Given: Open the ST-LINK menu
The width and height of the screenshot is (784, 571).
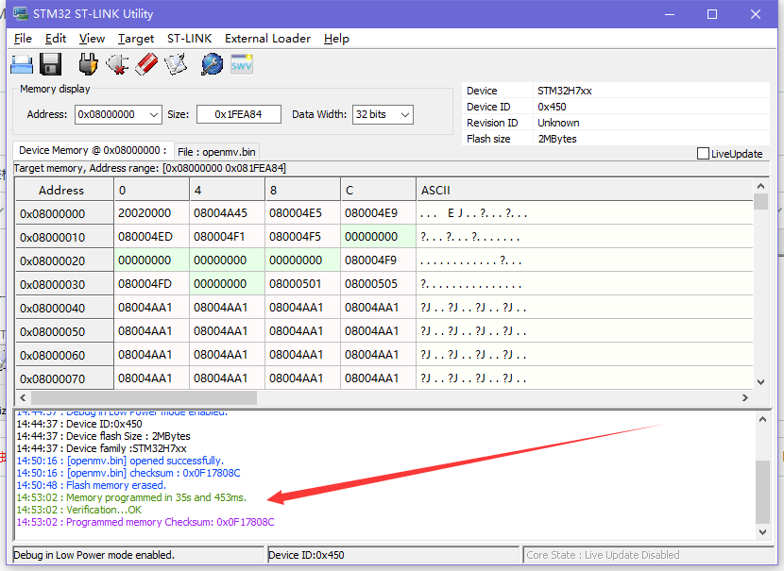Looking at the screenshot, I should 190,39.
